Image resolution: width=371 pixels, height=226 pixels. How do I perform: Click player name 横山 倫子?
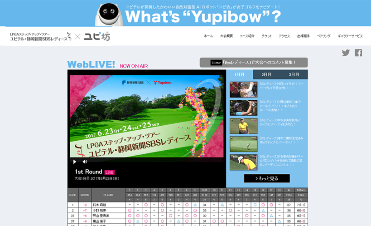[x=99, y=221]
